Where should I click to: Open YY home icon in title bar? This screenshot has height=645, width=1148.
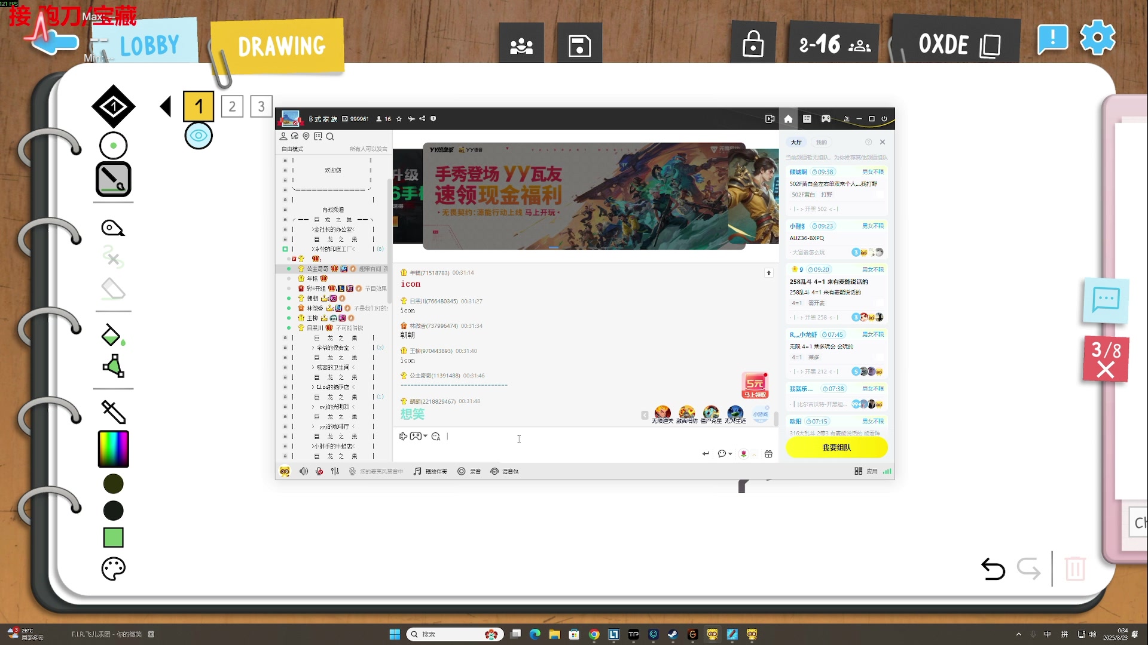tap(788, 119)
